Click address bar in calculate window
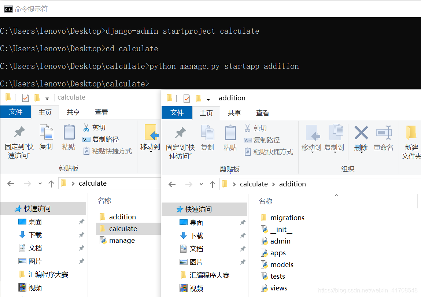Screen dimensions: 421x297 110,183
